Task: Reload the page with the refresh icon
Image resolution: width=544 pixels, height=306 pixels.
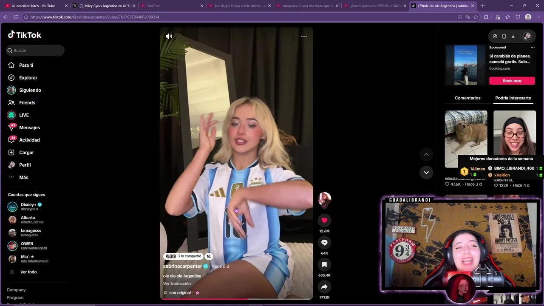Action: 16,17
